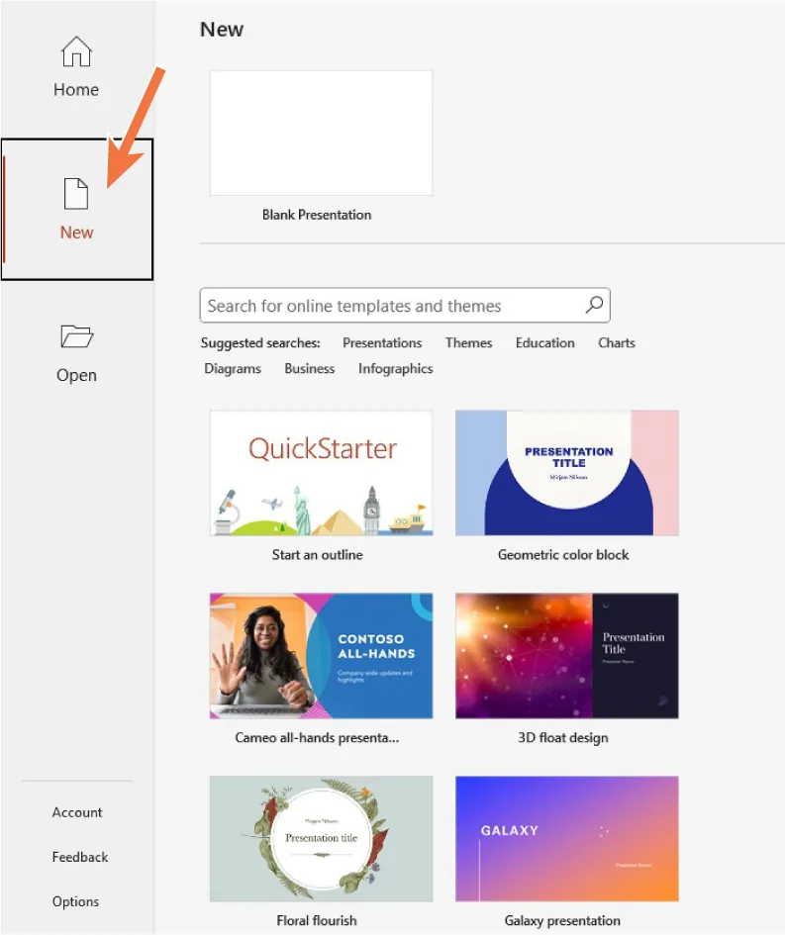Select the 3D float design template
Viewport: 785px width, 935px height.
tap(566, 655)
